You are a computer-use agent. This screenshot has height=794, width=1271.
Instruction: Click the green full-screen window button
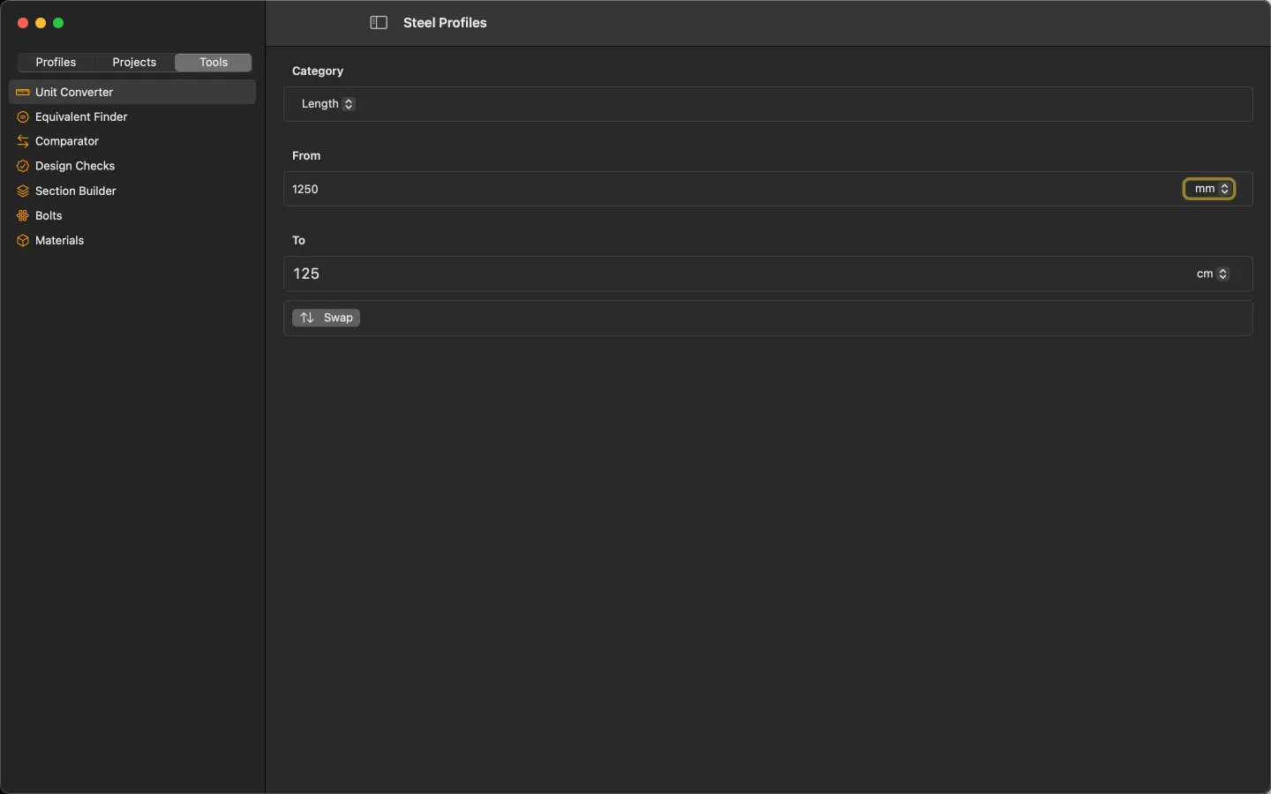click(x=58, y=23)
